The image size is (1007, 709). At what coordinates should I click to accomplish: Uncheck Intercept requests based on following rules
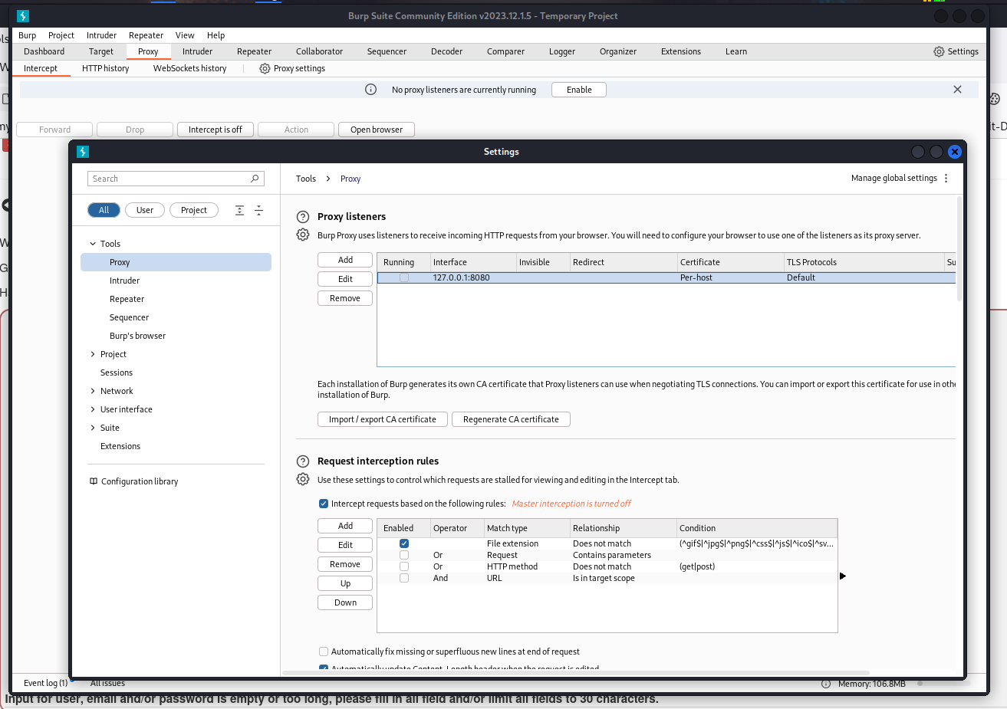click(x=324, y=504)
